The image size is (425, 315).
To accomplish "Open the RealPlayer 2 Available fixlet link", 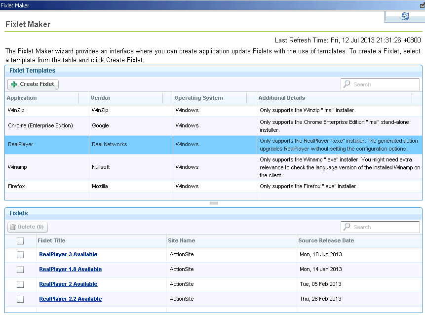I will pyautogui.click(x=68, y=284).
